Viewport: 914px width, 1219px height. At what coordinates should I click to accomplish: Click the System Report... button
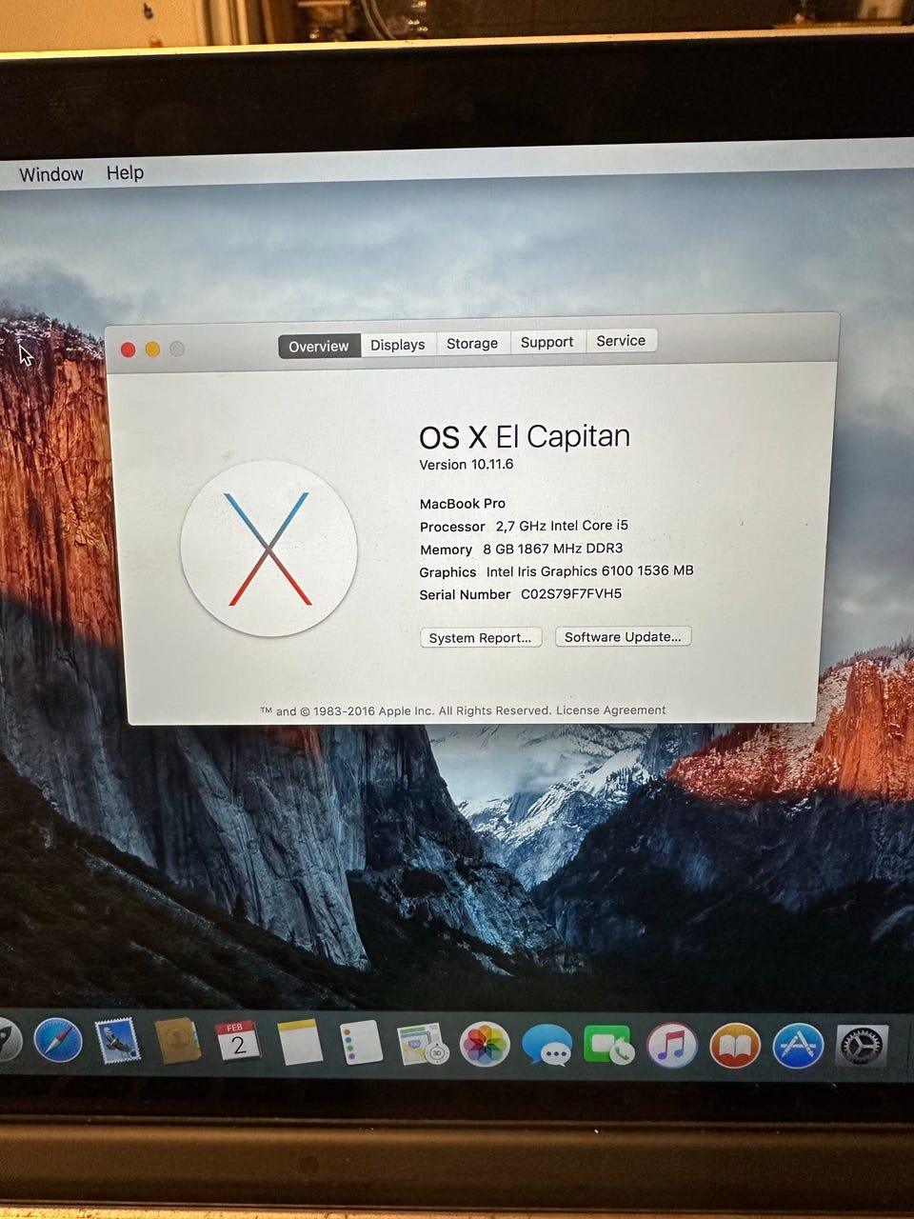481,637
